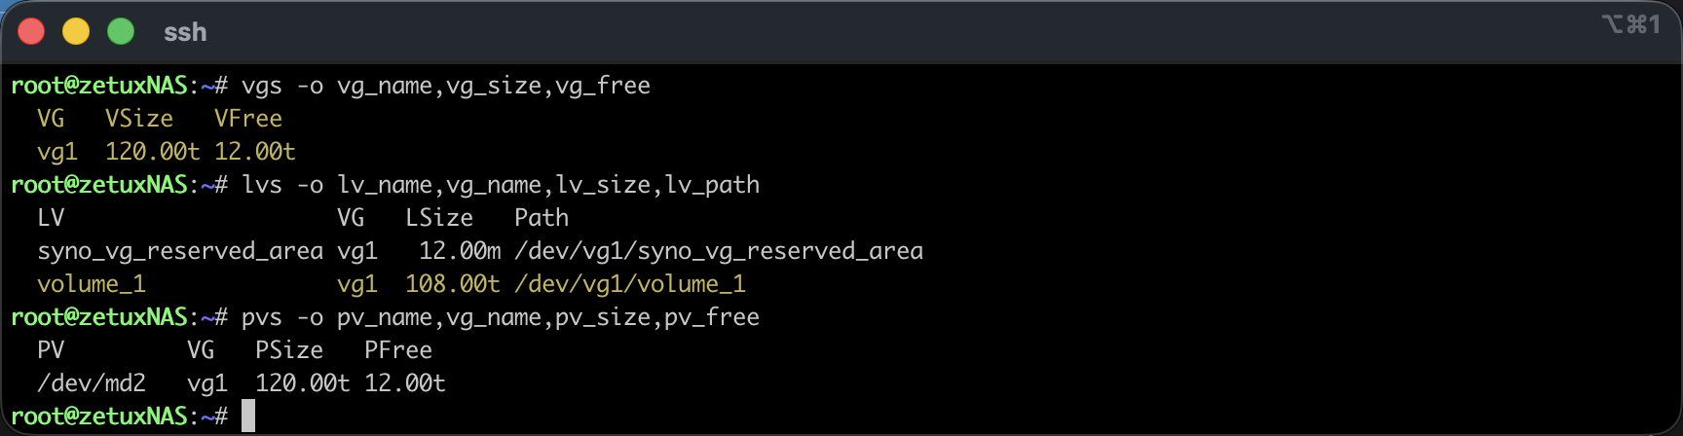The width and height of the screenshot is (1683, 436).
Task: Click the vgs command word
Action: (261, 86)
